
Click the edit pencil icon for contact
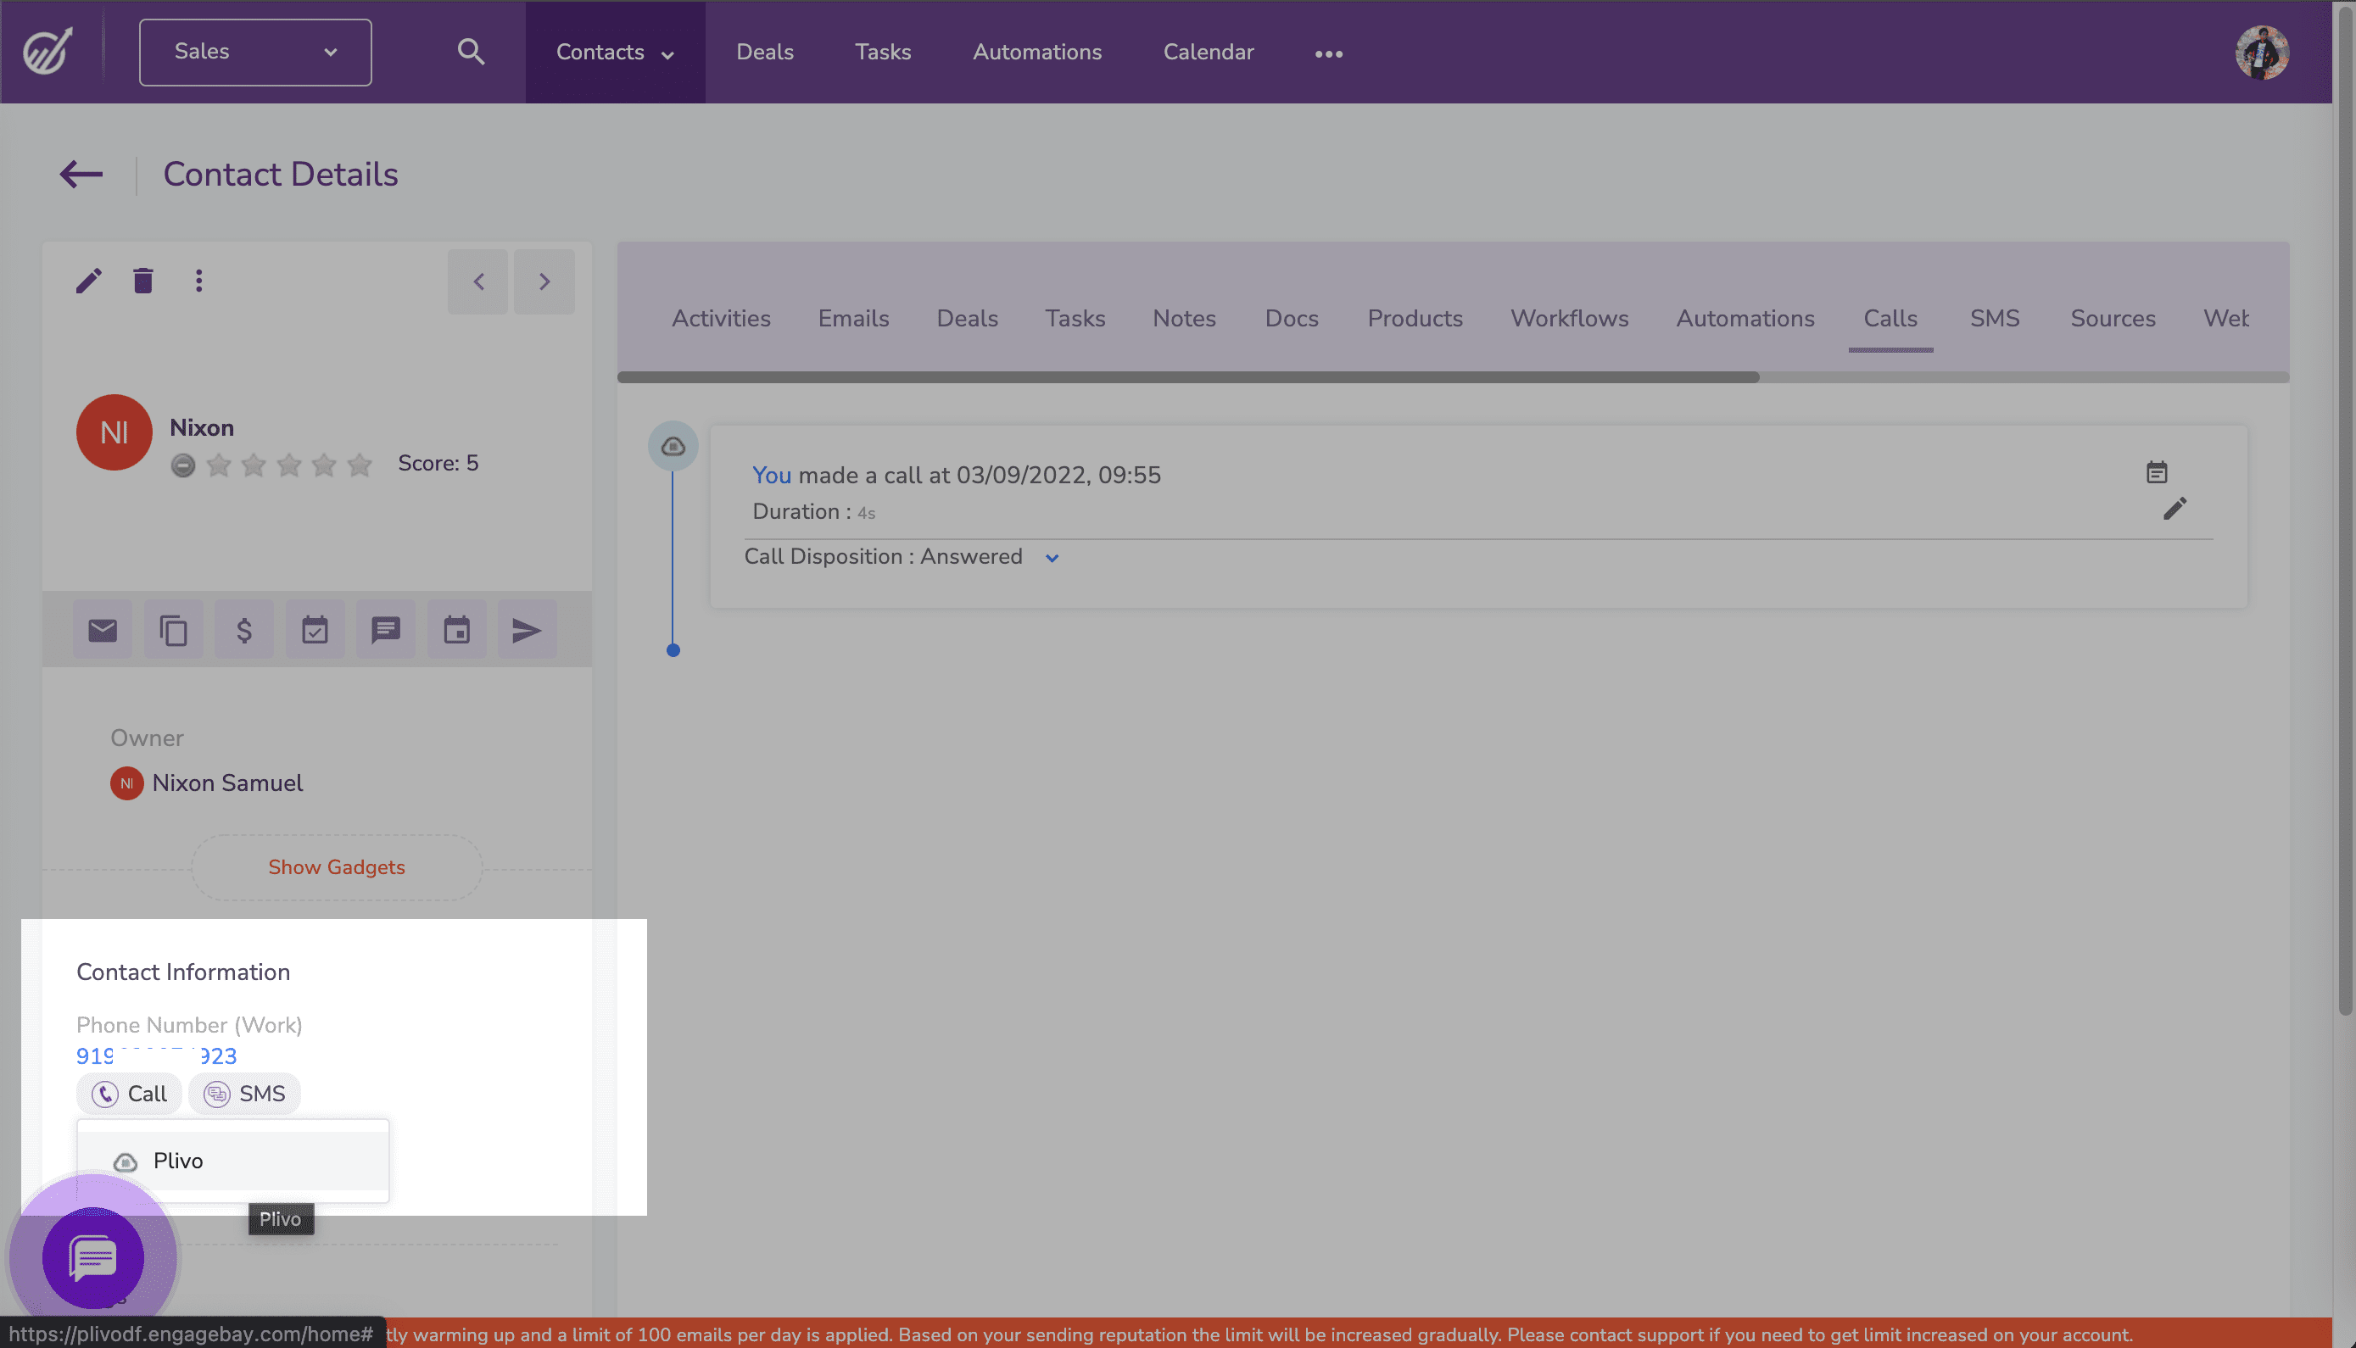click(x=89, y=281)
